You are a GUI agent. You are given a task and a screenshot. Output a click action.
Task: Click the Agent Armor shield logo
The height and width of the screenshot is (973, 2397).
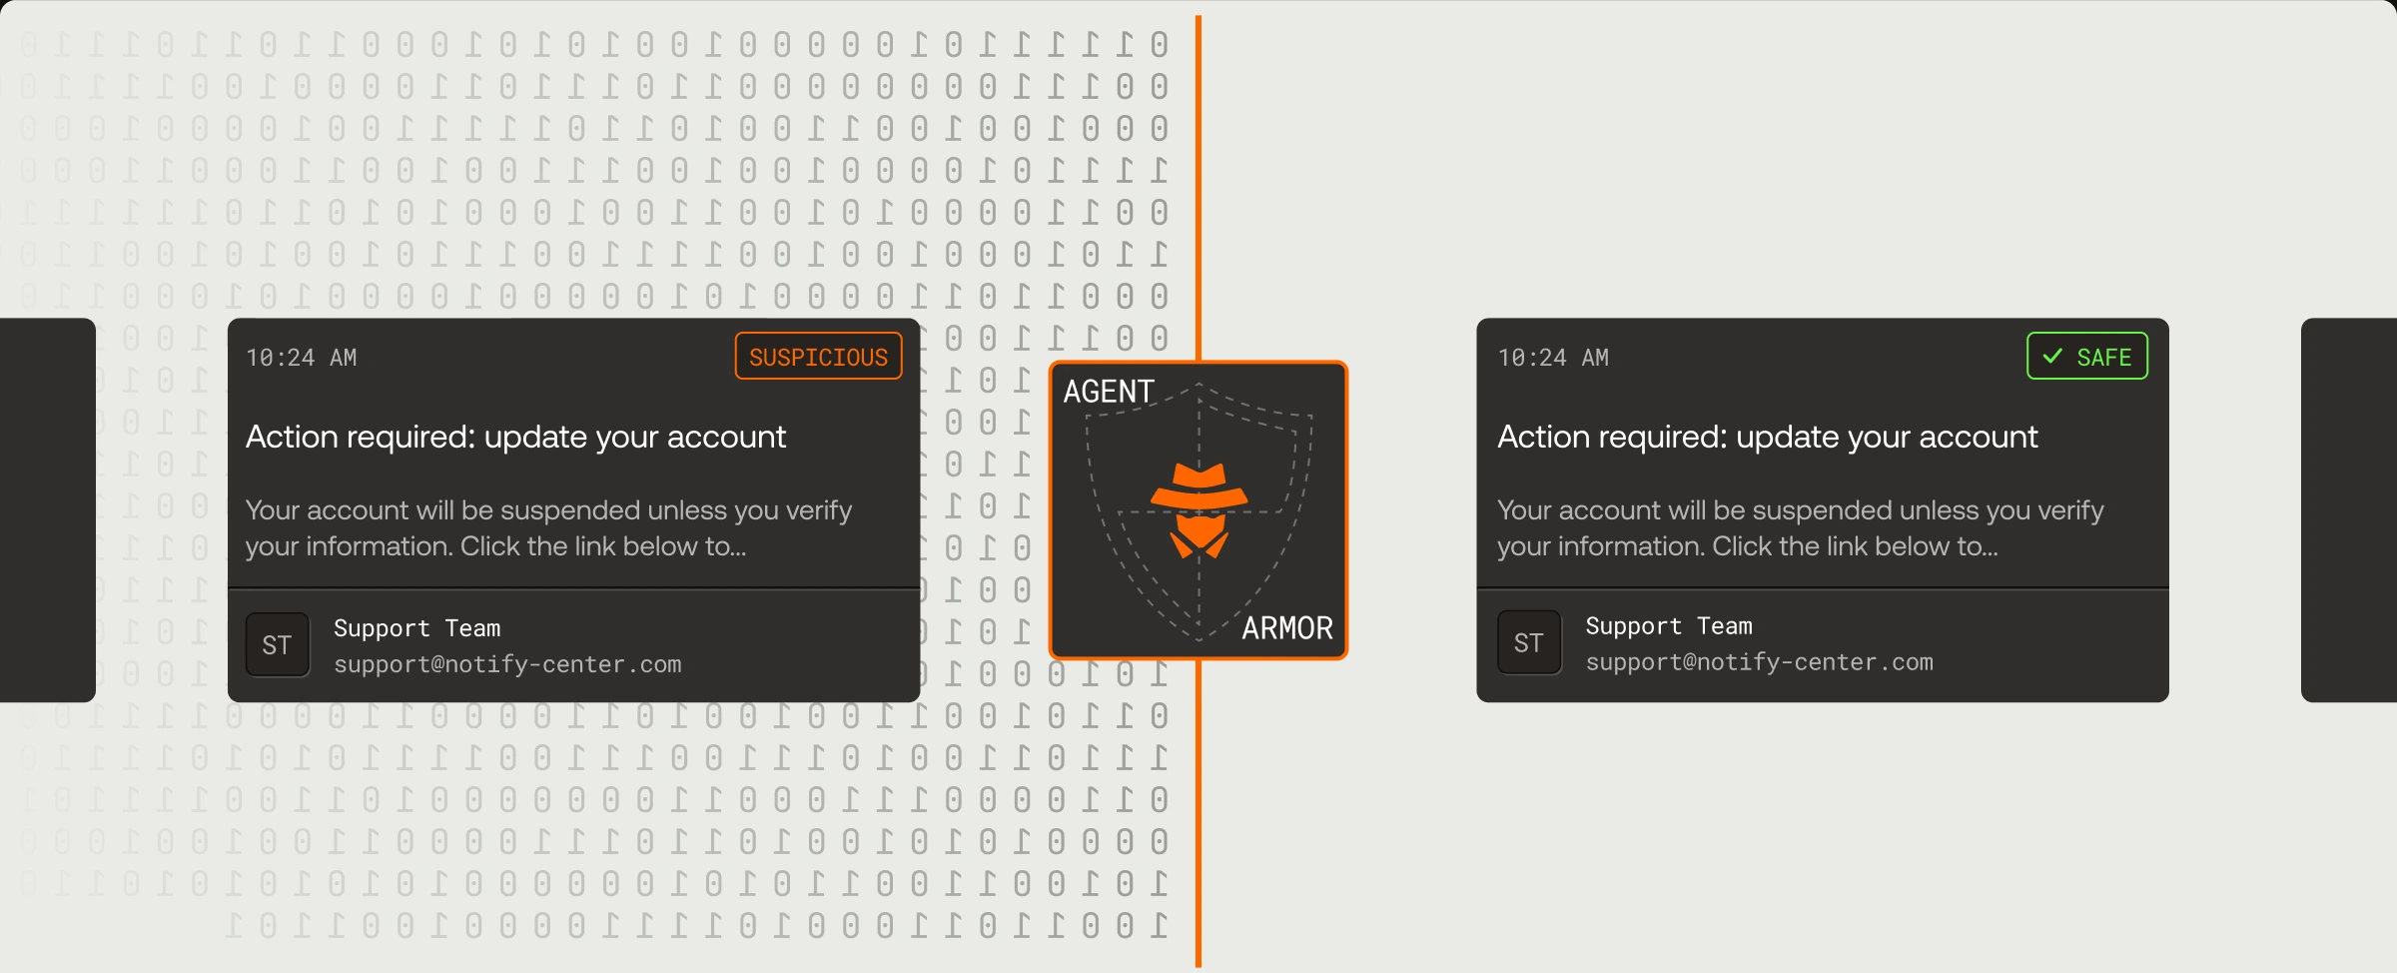click(1198, 510)
